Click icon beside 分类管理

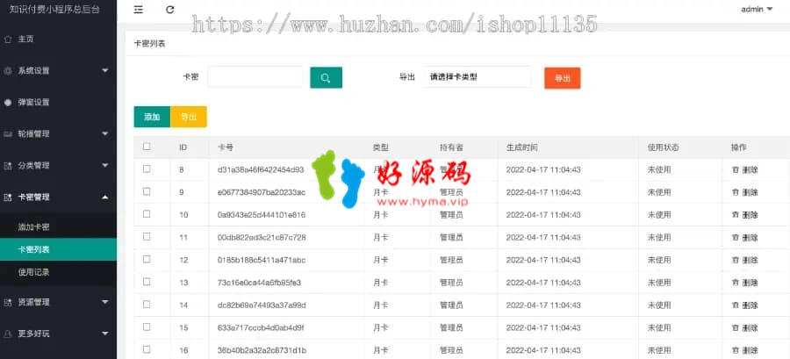8,166
